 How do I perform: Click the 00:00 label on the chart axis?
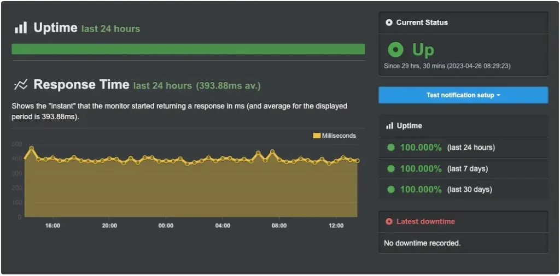pyautogui.click(x=166, y=226)
